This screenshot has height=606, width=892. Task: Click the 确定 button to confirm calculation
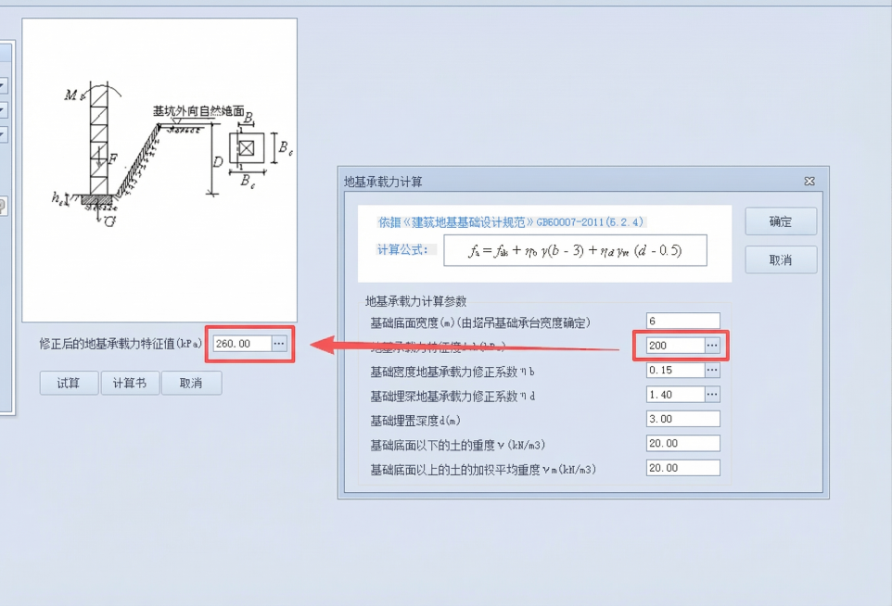(780, 221)
